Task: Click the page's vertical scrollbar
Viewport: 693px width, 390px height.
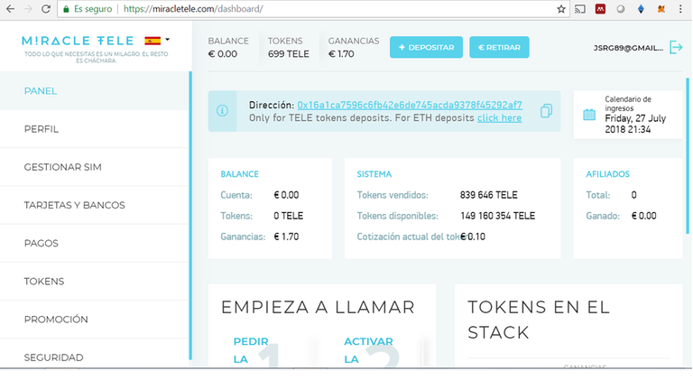Action: (x=688, y=155)
